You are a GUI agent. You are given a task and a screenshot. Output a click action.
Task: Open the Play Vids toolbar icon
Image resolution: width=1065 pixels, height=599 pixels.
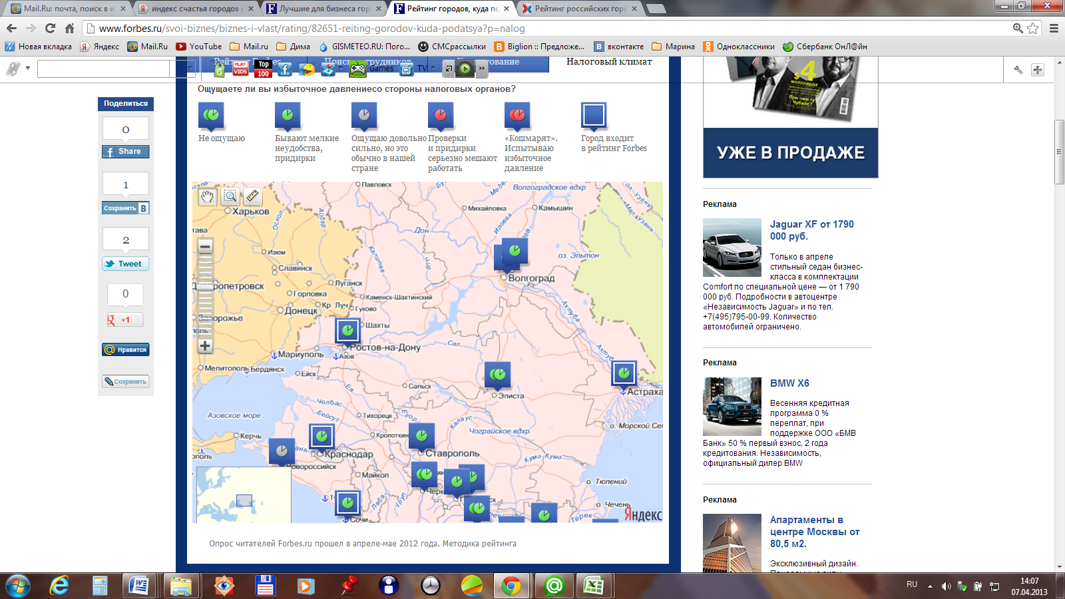click(240, 69)
